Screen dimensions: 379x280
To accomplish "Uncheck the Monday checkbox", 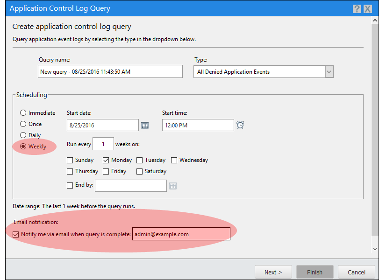I will click(106, 160).
